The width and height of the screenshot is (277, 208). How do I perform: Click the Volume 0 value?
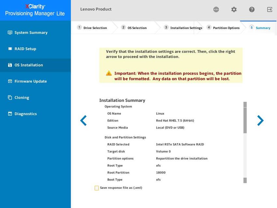click(x=163, y=152)
